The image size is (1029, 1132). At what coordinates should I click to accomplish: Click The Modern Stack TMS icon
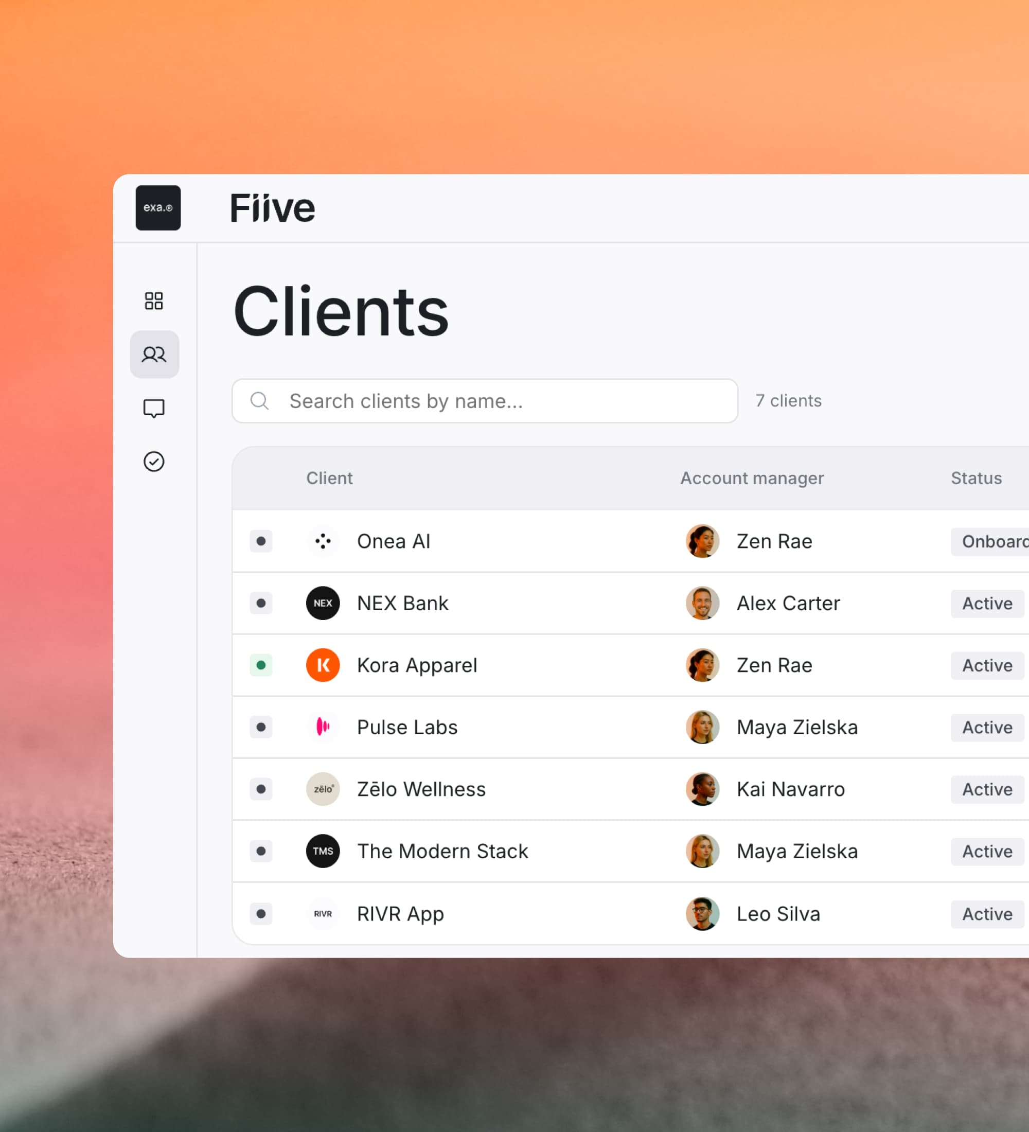coord(323,851)
